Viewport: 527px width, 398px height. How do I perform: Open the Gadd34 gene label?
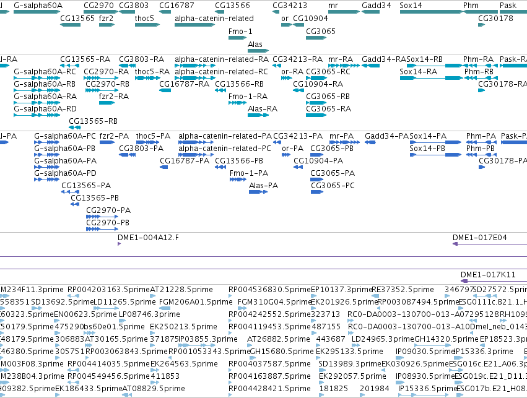tap(377, 6)
